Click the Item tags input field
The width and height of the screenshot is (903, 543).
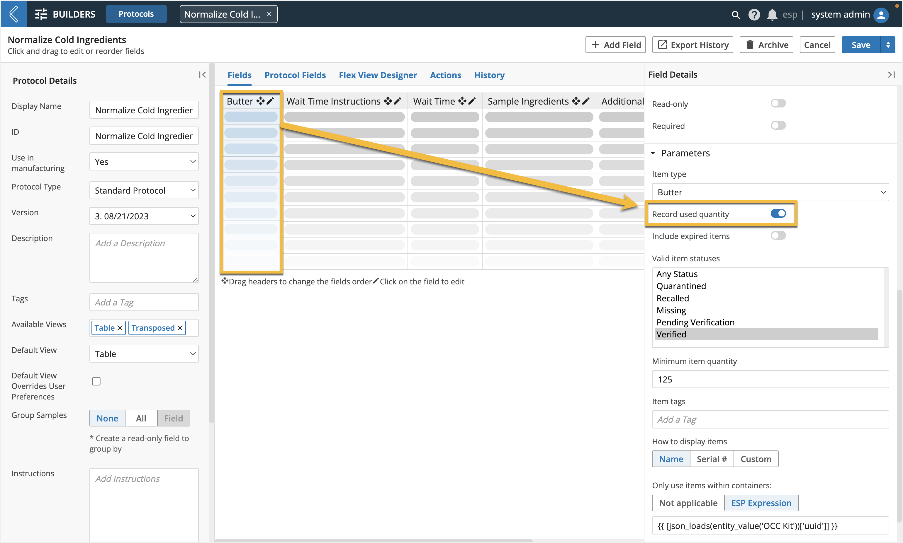770,420
